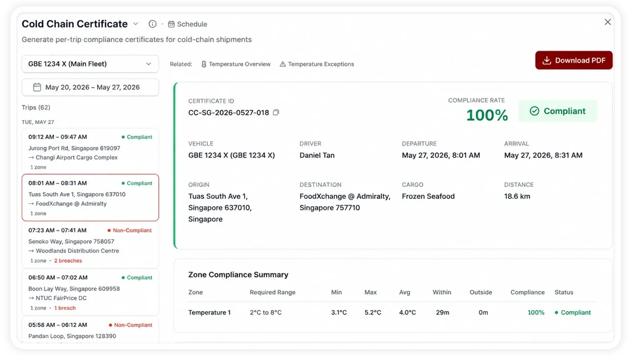The width and height of the screenshot is (633, 356).
Task: Click the thermometer icon next to Temperature Overview
Action: (204, 64)
